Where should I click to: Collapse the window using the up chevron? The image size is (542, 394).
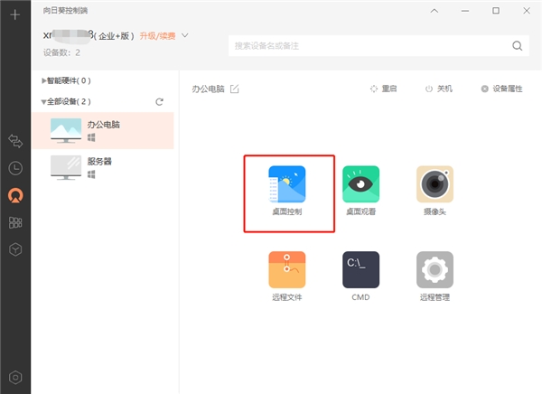pos(435,11)
